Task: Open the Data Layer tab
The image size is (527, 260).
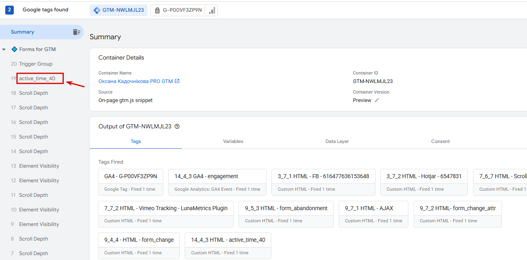Action: (337, 141)
